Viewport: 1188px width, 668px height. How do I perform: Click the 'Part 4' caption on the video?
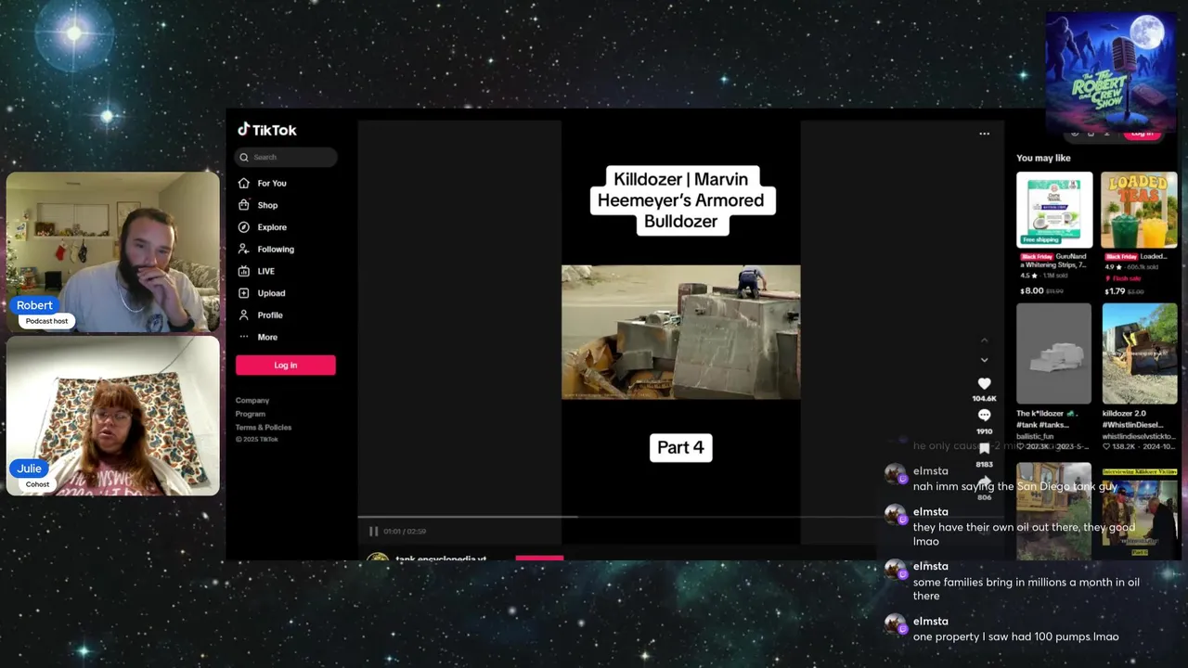(680, 447)
